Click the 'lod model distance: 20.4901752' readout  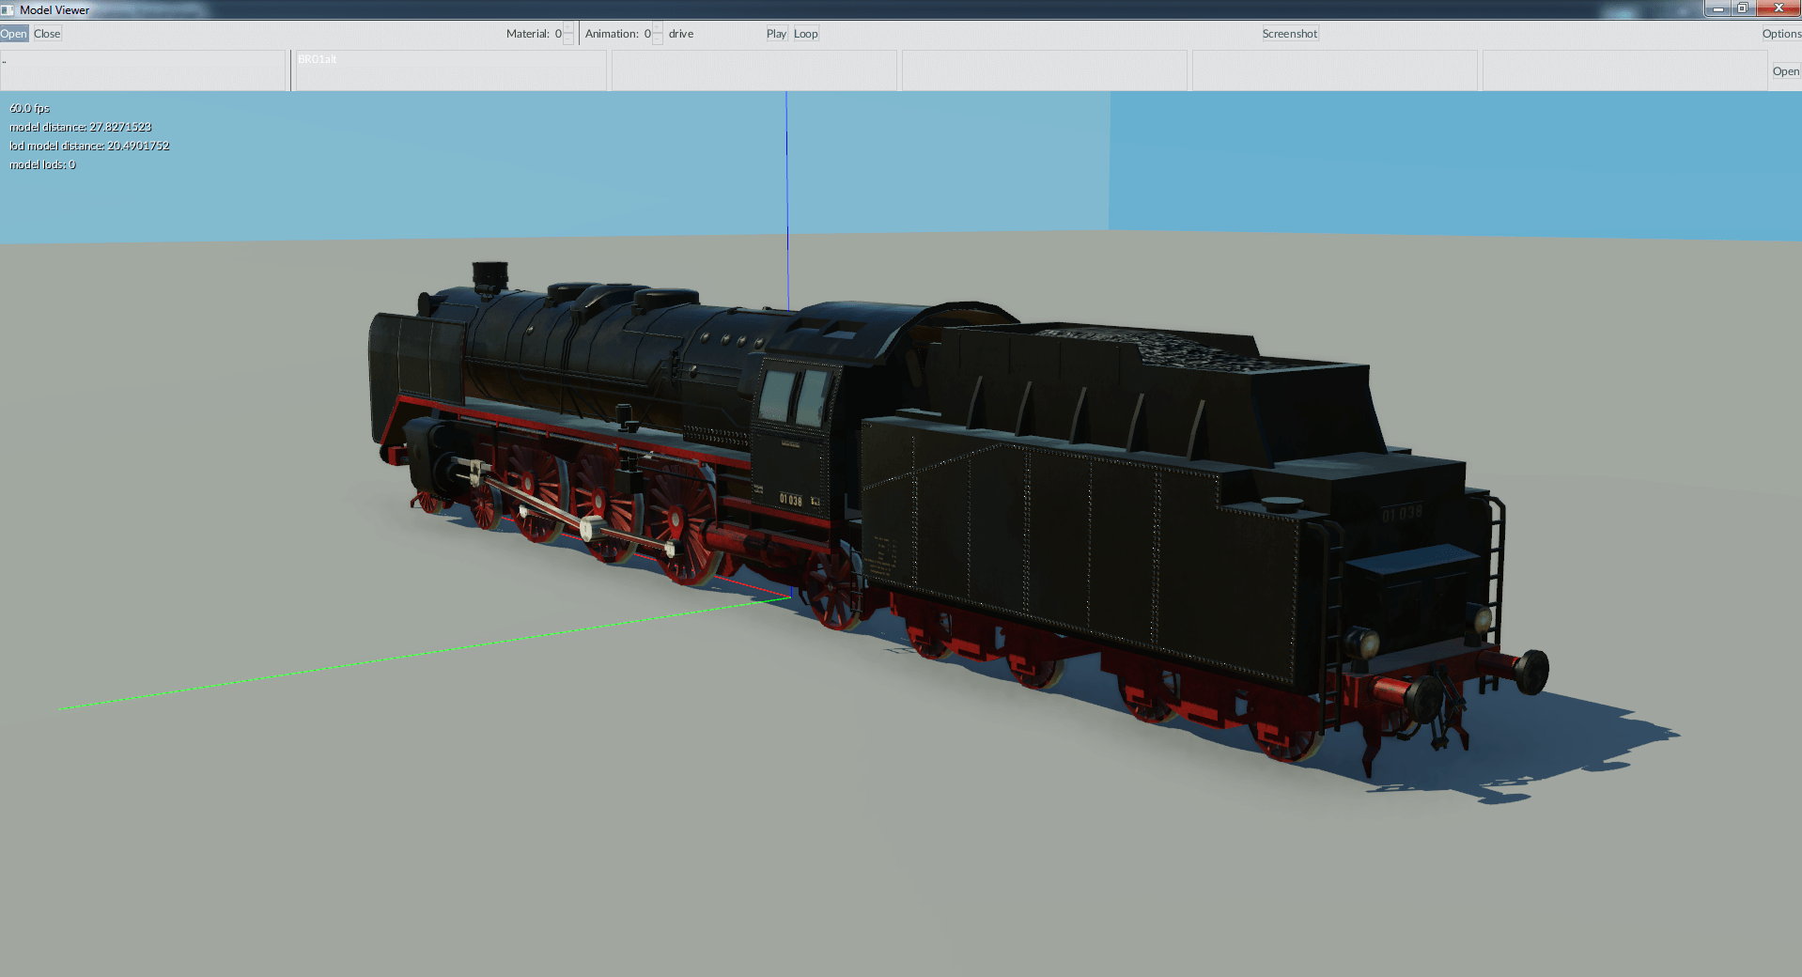coord(89,146)
